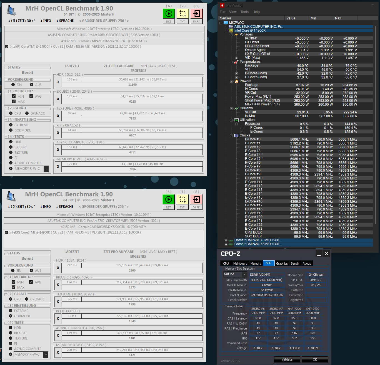Expand first Corsair CMP48GX5M2X7200 node

(x=226, y=240)
